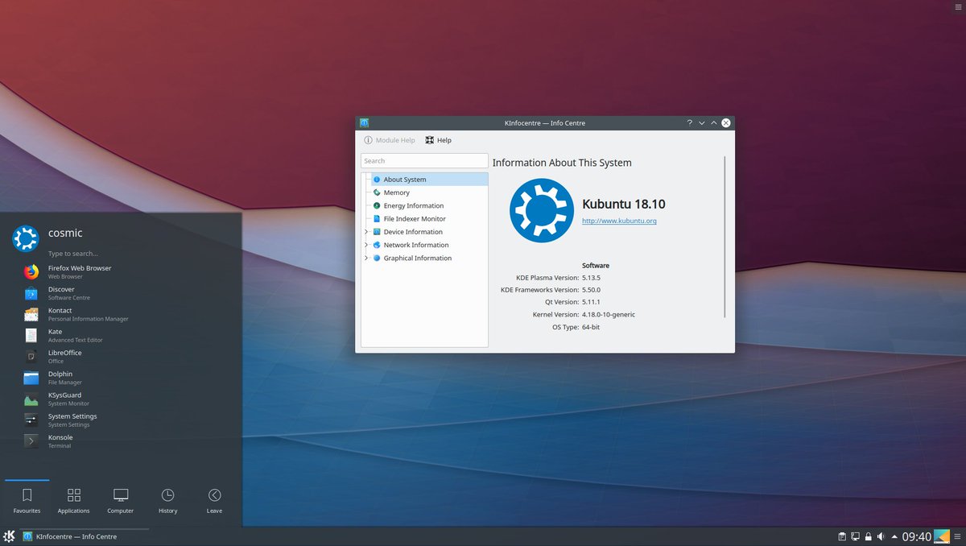Select the About System info icon
Screen dimensions: 966x546
click(x=377, y=180)
